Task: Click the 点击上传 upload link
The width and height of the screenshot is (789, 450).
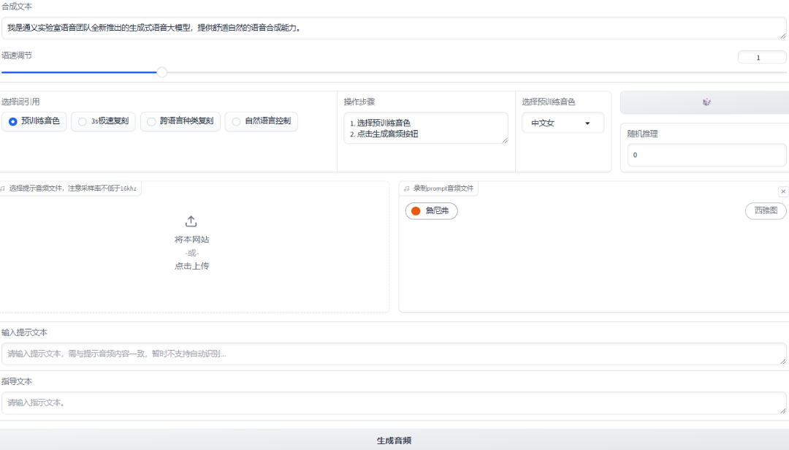Action: pos(191,265)
